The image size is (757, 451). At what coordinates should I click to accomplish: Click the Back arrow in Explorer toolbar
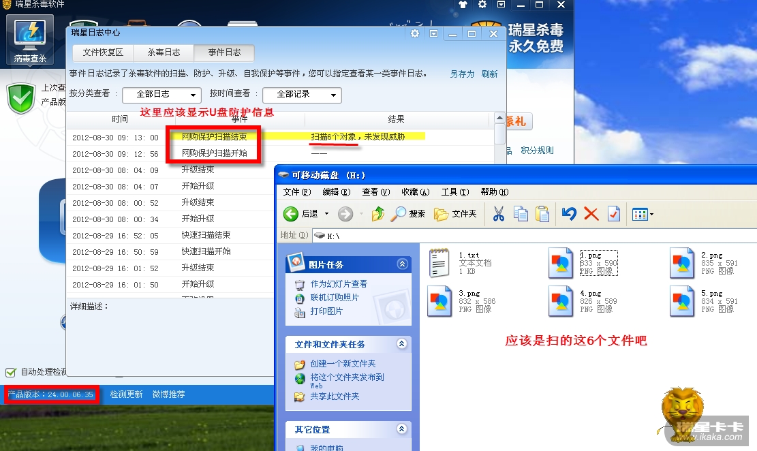pos(291,213)
